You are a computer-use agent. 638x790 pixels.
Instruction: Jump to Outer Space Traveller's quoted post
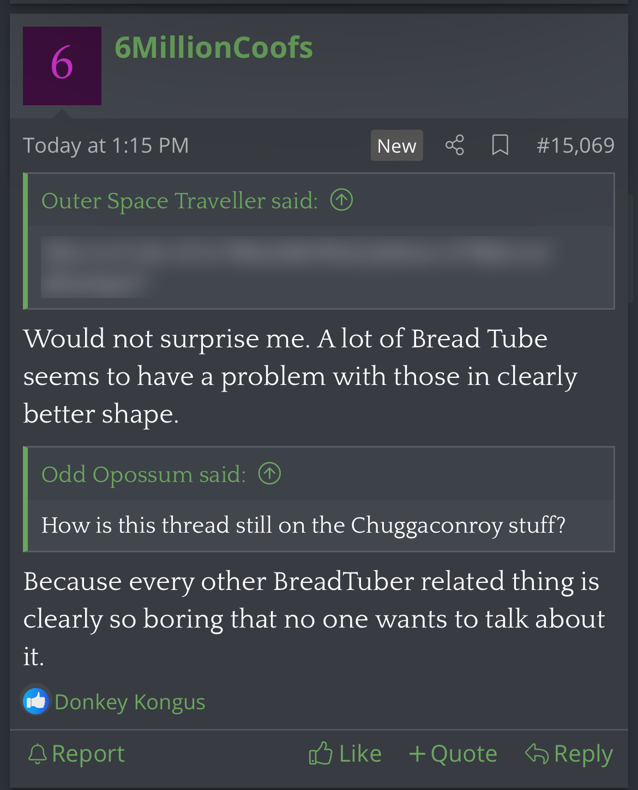[x=342, y=200]
